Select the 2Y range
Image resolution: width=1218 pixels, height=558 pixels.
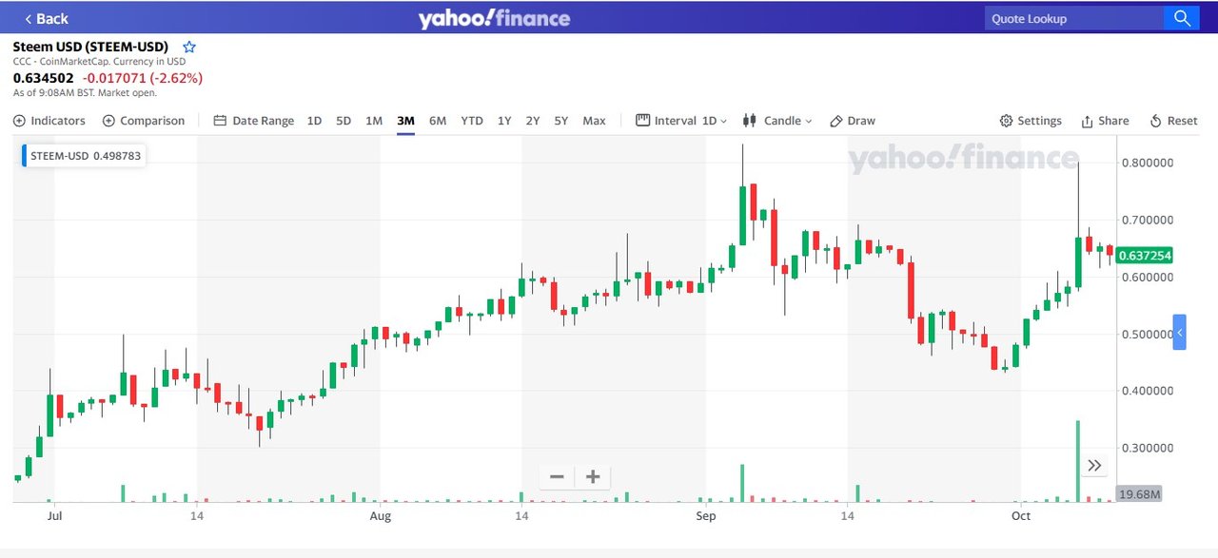(533, 121)
